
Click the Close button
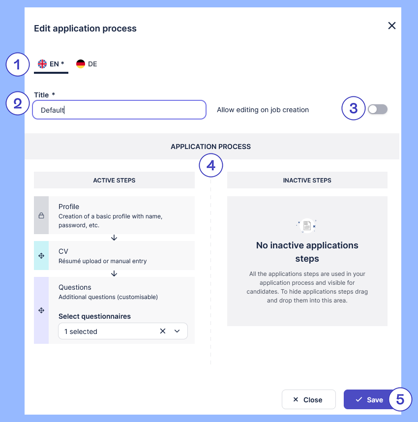coord(308,400)
